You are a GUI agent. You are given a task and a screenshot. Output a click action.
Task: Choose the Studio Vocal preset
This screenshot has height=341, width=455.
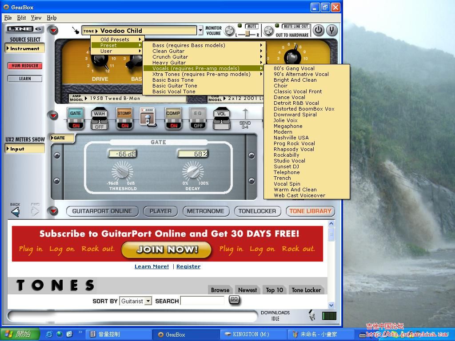click(x=307, y=161)
